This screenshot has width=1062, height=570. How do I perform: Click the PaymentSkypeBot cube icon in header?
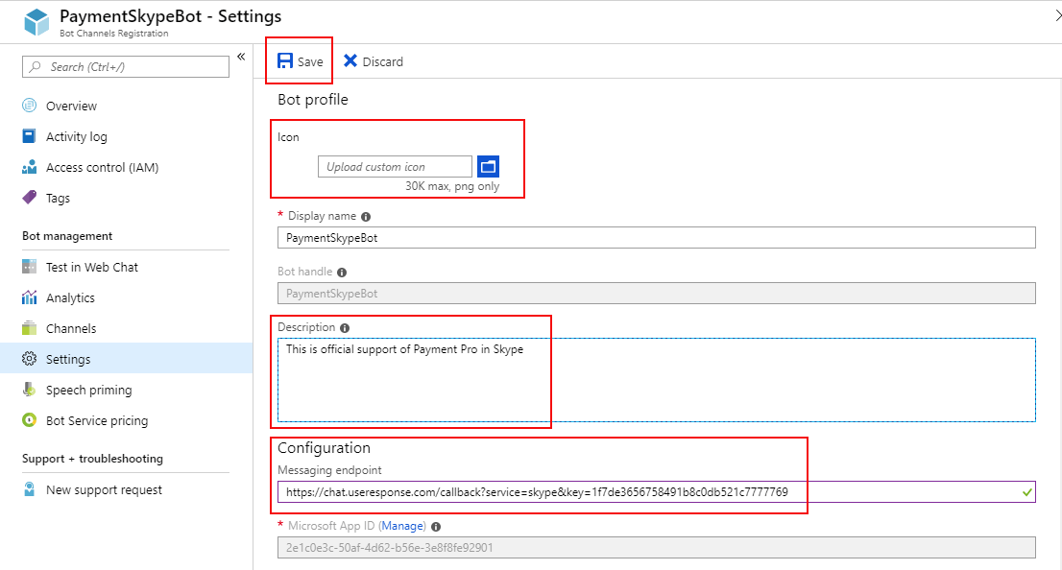[x=36, y=22]
